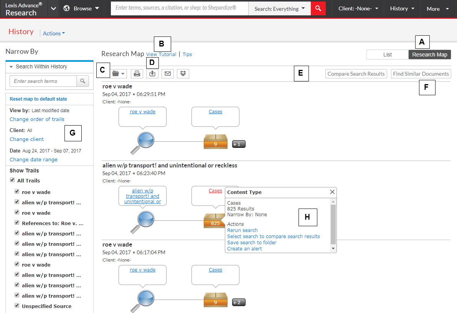
Task: Click the Content Type popup scrollbar thumb
Action: (x=333, y=224)
